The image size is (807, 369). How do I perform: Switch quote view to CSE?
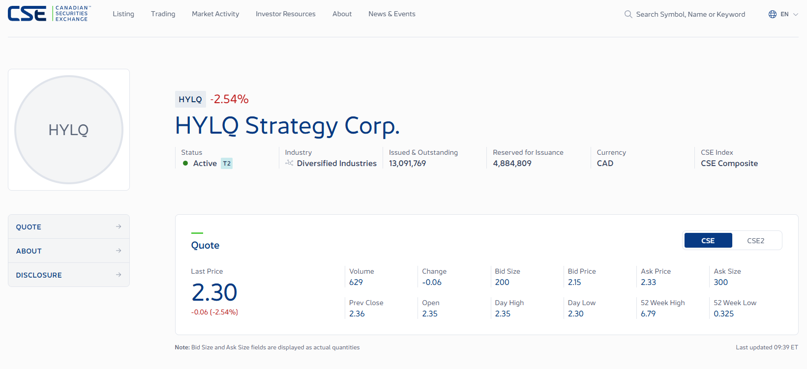(708, 240)
